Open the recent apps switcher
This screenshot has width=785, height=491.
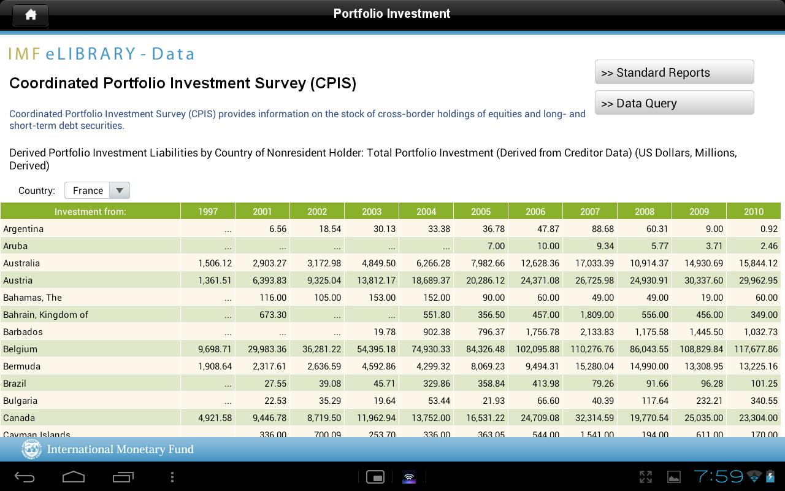point(123,477)
